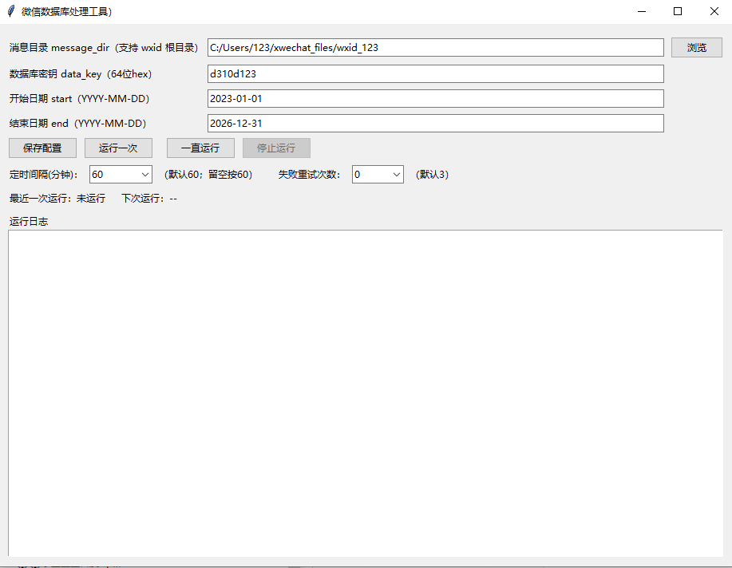Click the window title 微信数据库处理工具

tap(66, 12)
